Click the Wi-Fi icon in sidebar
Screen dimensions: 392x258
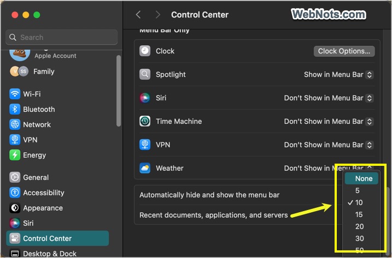(15, 94)
